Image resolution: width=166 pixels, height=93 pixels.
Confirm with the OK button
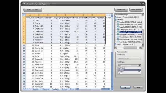click(125, 87)
